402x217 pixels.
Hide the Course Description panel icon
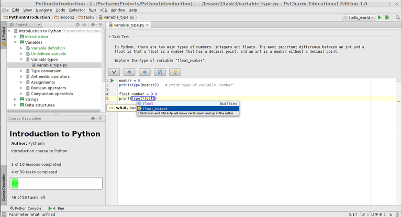pos(101,118)
